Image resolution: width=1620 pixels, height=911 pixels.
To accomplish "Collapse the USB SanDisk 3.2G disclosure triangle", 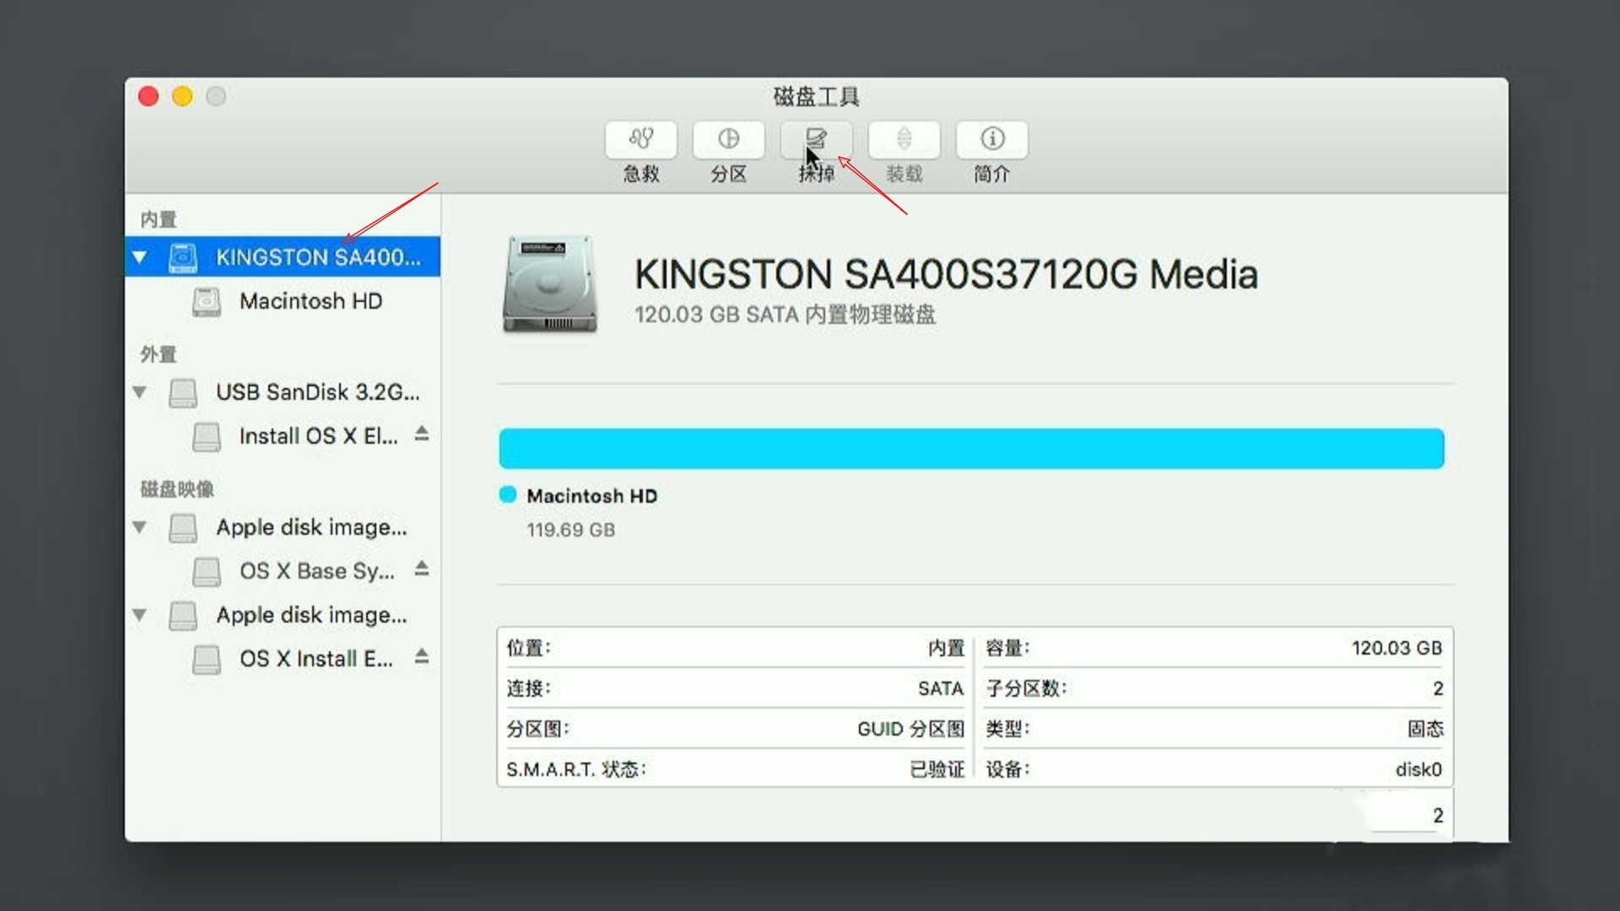I will [140, 392].
